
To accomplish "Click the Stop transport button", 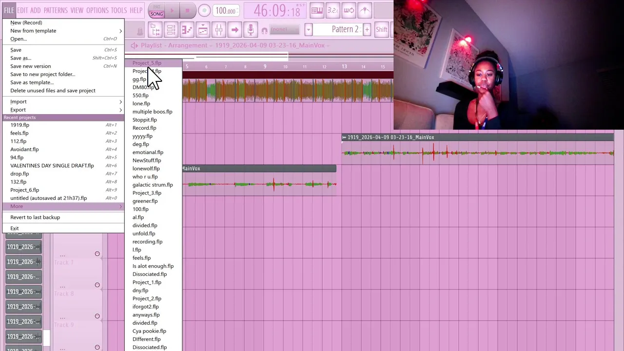I will (188, 11).
